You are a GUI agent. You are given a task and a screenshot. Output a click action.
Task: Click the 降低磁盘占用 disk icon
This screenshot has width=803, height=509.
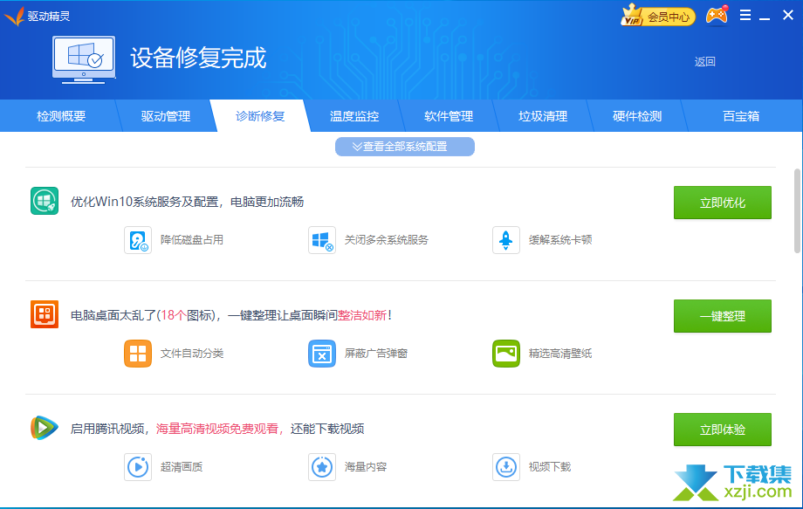[x=138, y=239]
